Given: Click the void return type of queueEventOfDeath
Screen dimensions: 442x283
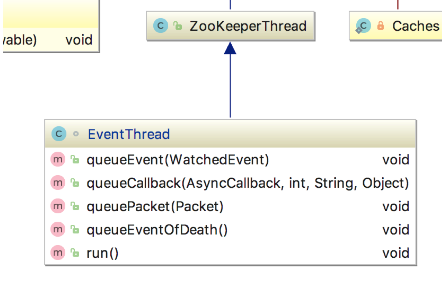Looking at the screenshot, I should pyautogui.click(x=396, y=230).
